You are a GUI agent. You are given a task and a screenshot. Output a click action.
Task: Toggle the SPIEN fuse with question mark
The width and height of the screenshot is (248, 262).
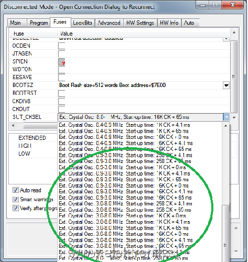click(61, 62)
